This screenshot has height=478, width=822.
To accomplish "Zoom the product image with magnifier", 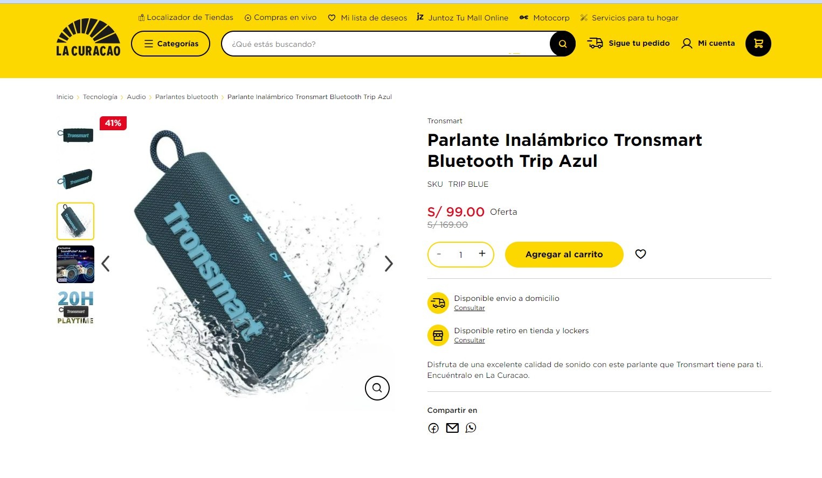I will (377, 388).
